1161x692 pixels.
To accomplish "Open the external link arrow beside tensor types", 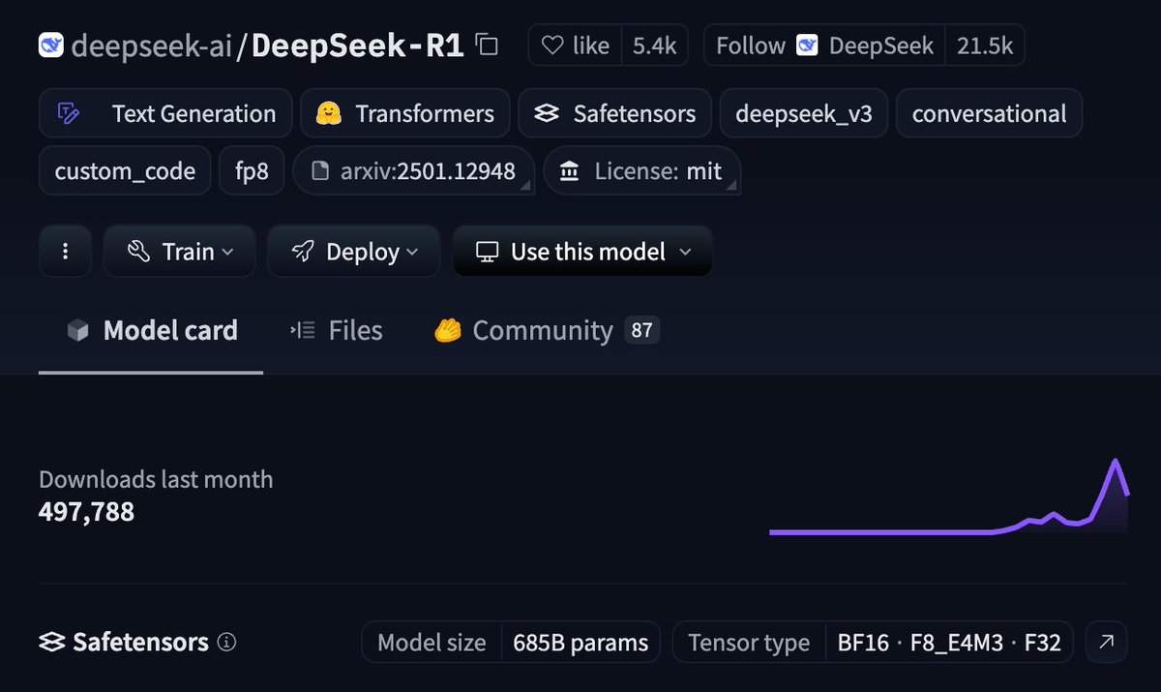I will pyautogui.click(x=1105, y=642).
